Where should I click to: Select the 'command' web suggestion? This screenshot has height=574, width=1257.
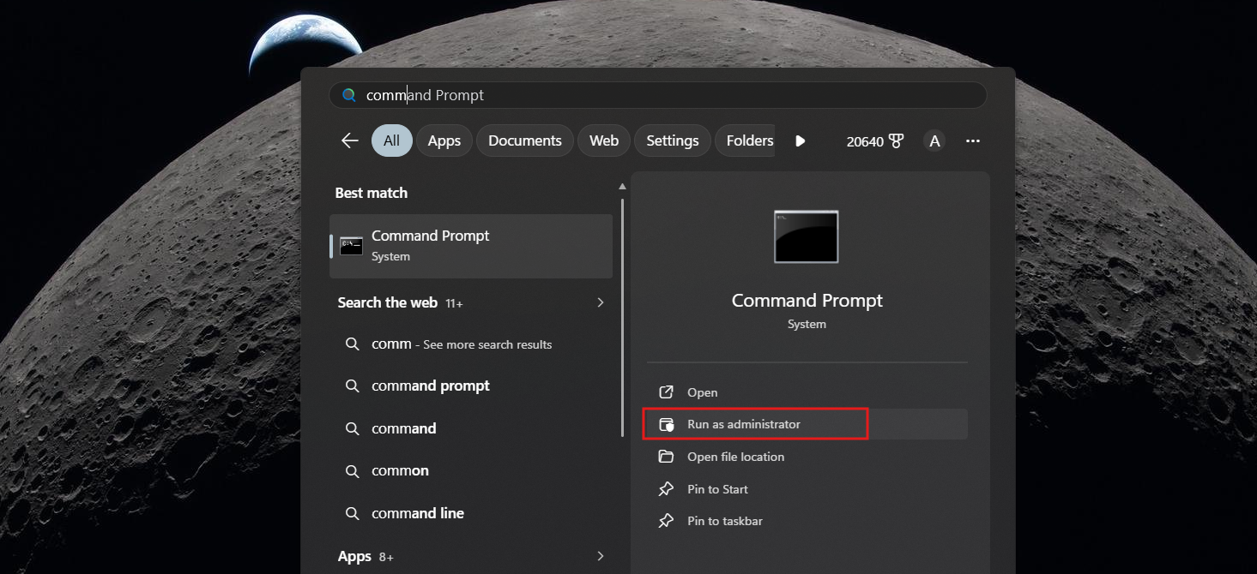(471, 428)
